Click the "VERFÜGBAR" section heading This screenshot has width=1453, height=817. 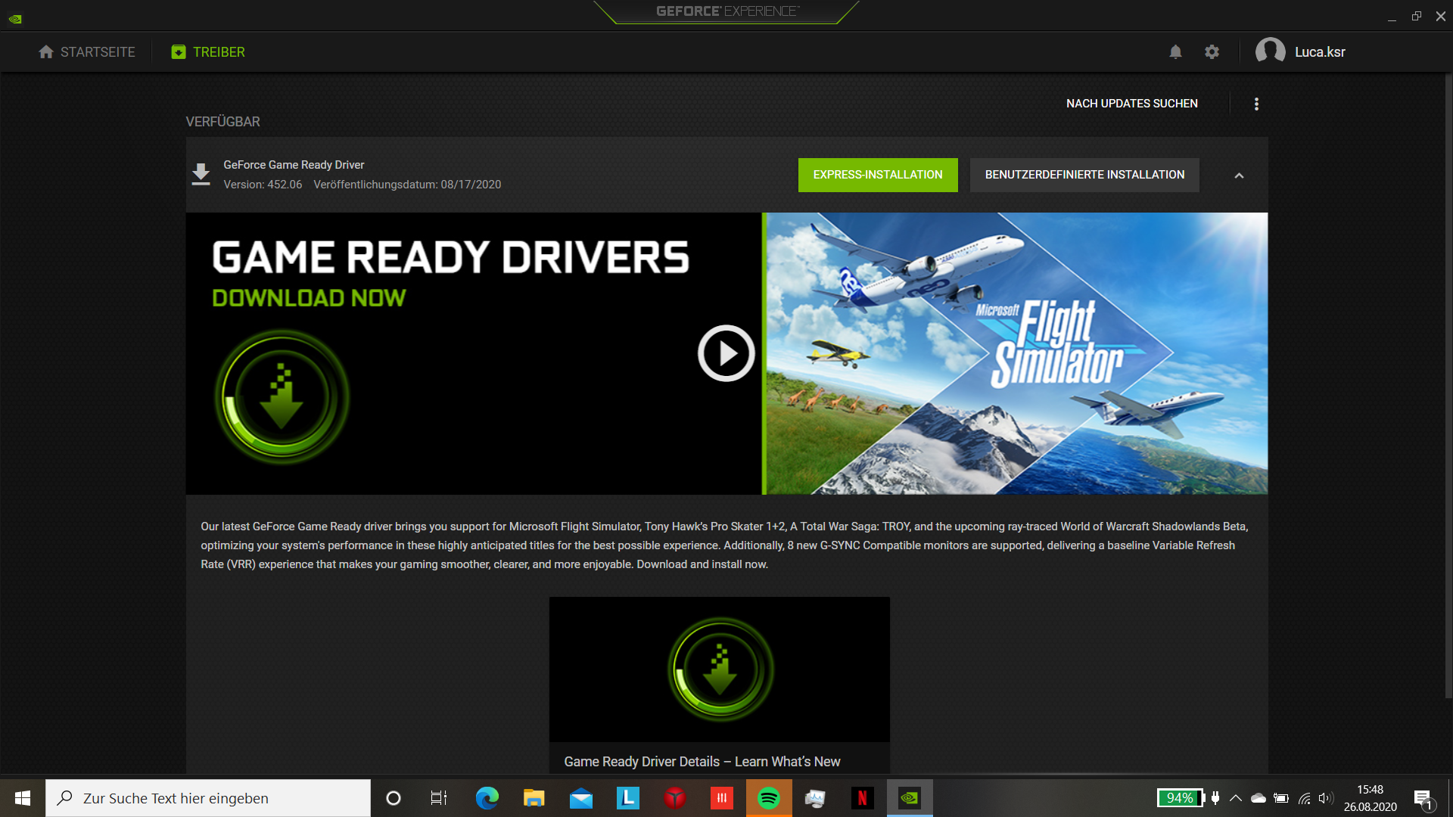(x=222, y=122)
